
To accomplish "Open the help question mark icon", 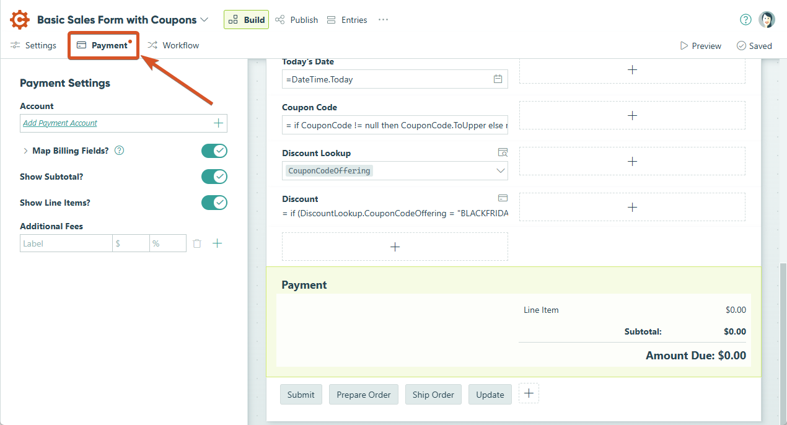I will coord(745,20).
